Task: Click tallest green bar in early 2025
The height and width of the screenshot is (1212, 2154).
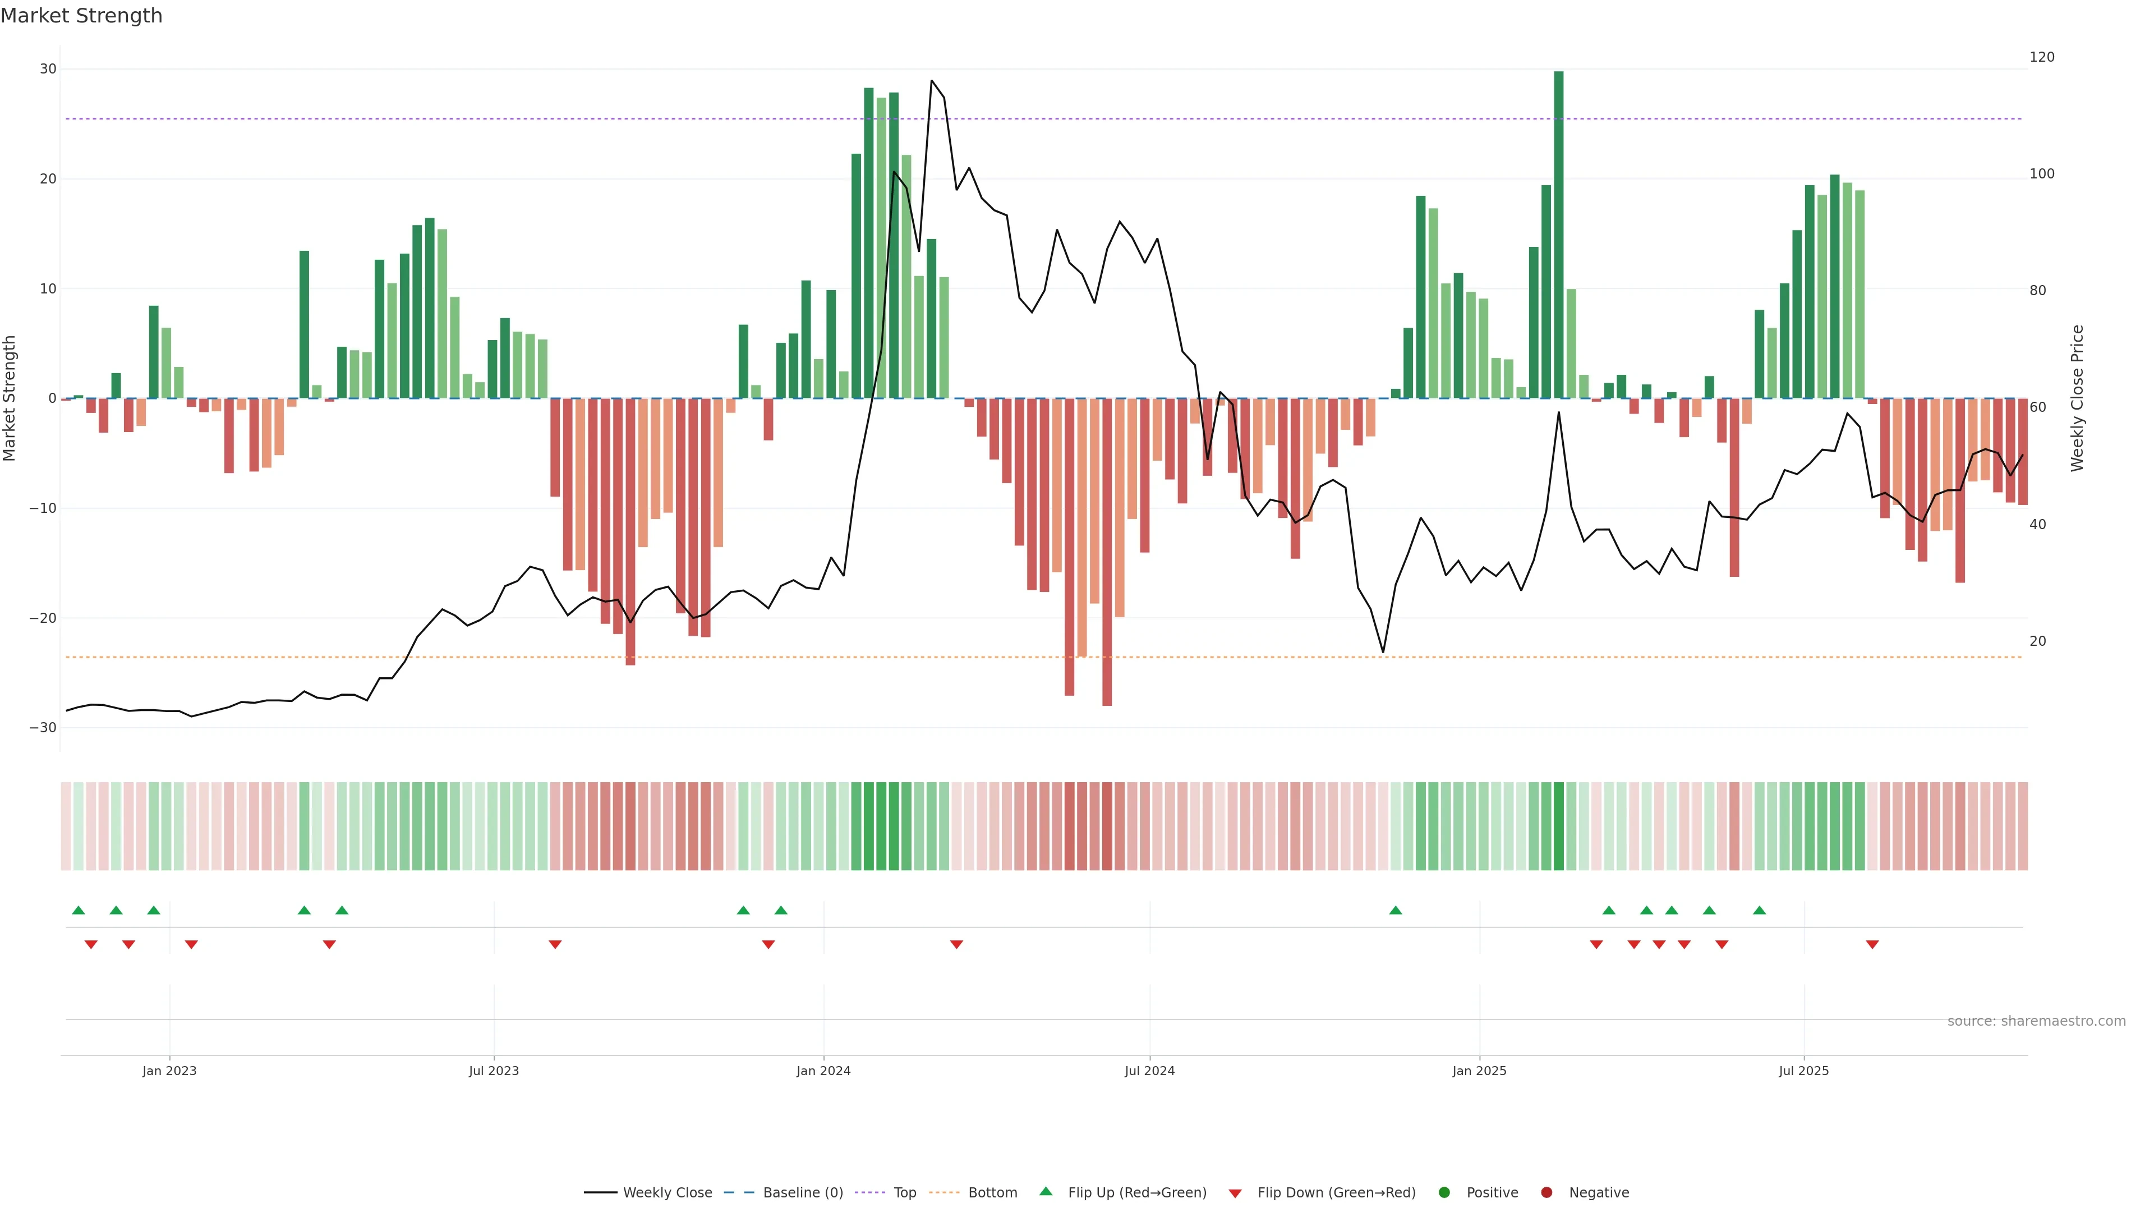Action: [1559, 234]
